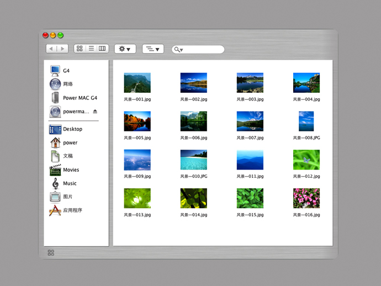Viewport: 381px width, 286px height.
Task: Select the 风景—016.jpg pink flowers thumbnail
Action: click(x=306, y=198)
